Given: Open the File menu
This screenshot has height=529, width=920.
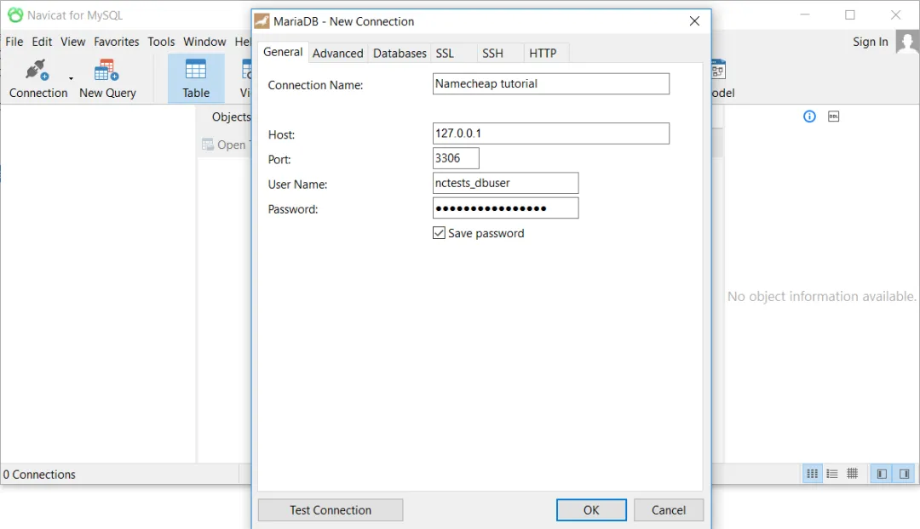Looking at the screenshot, I should [14, 42].
